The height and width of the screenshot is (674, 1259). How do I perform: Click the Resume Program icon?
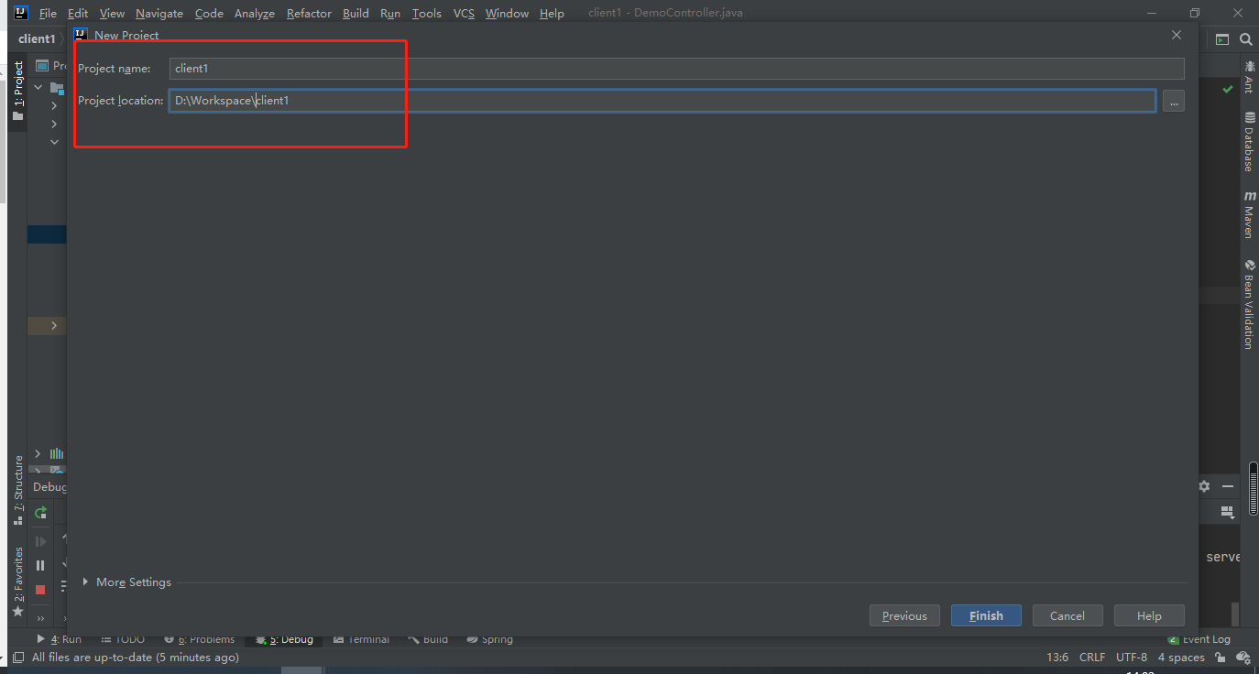click(x=40, y=541)
